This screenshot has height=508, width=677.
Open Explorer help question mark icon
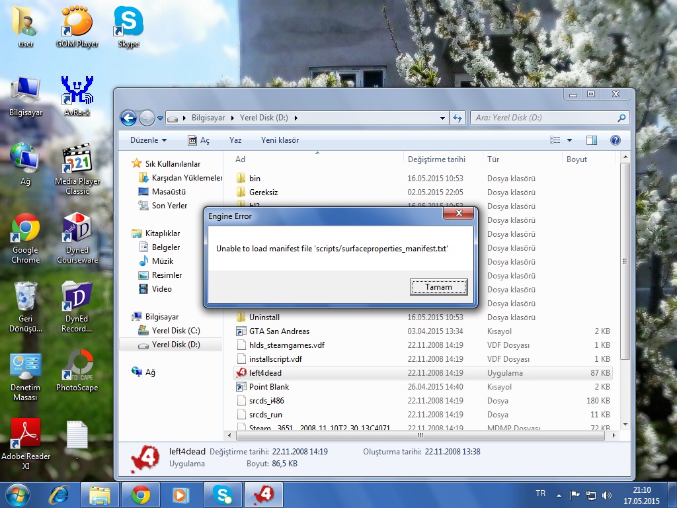pyautogui.click(x=616, y=140)
